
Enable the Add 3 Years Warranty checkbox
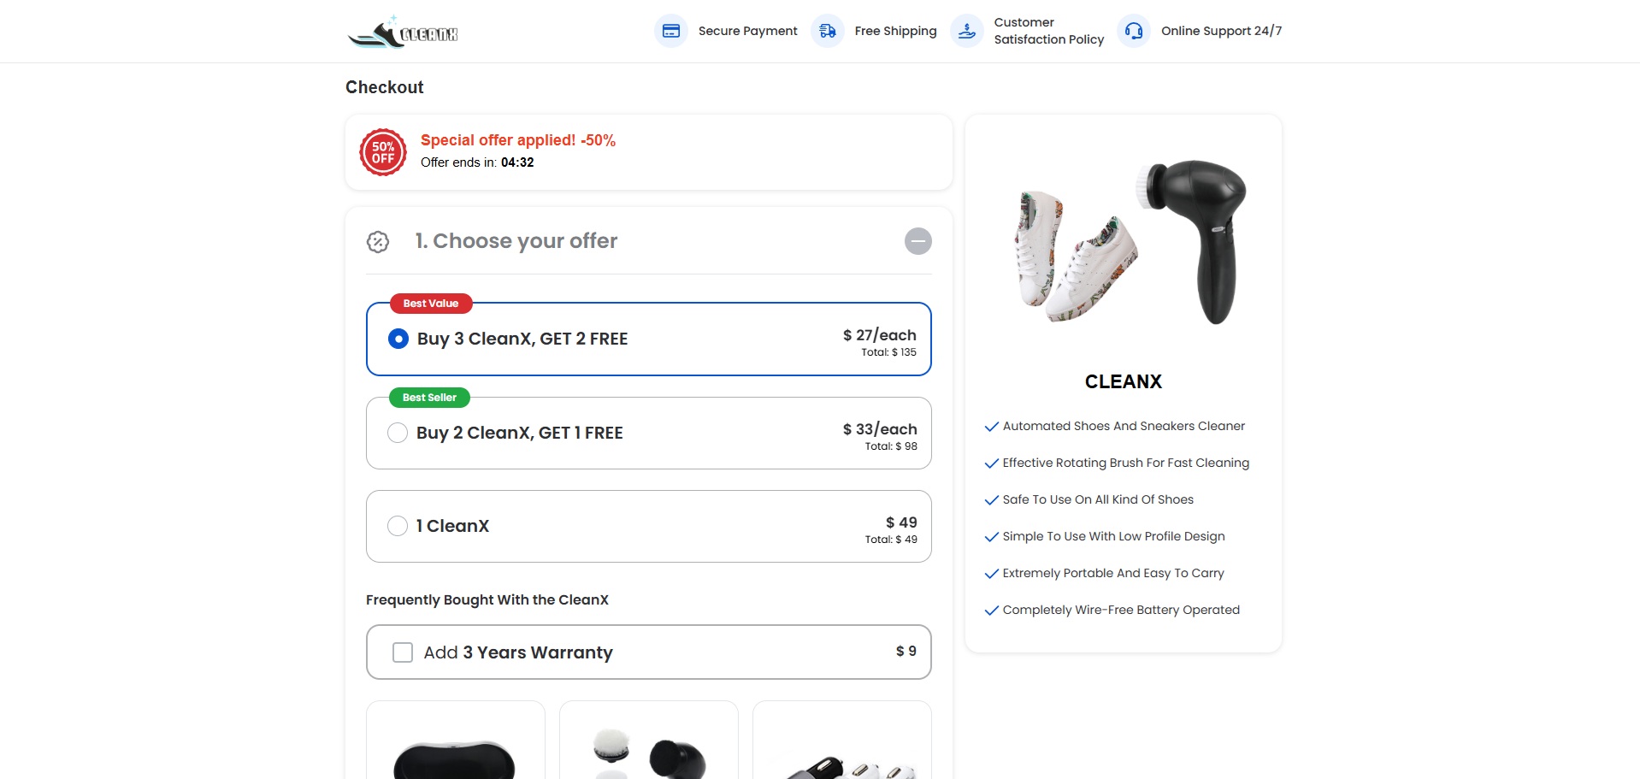click(x=403, y=652)
